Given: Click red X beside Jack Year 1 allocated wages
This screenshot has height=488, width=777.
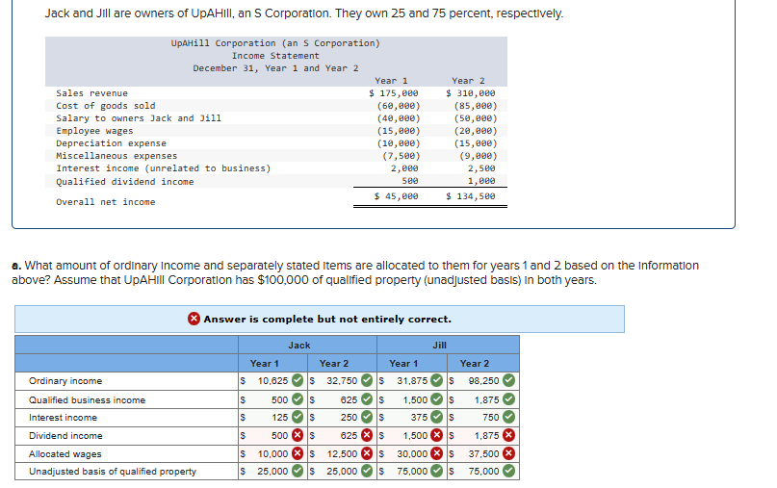Looking at the screenshot, I should [298, 453].
